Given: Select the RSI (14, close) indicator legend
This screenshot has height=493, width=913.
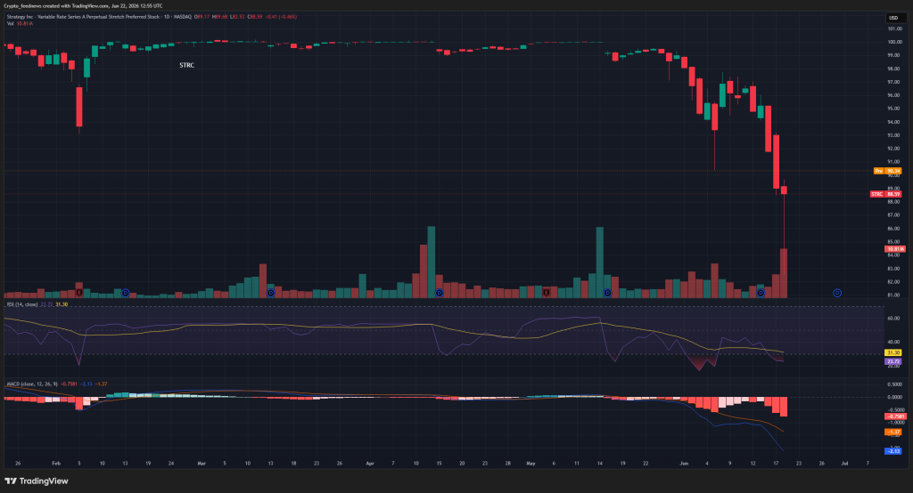Looking at the screenshot, I should [x=22, y=304].
